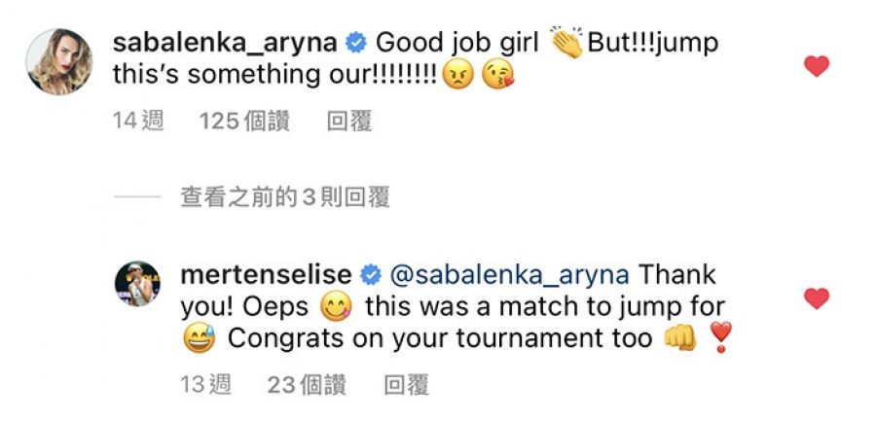This screenshot has height=421, width=876.
Task: Click the 13 週 timestamp
Action: (x=205, y=385)
